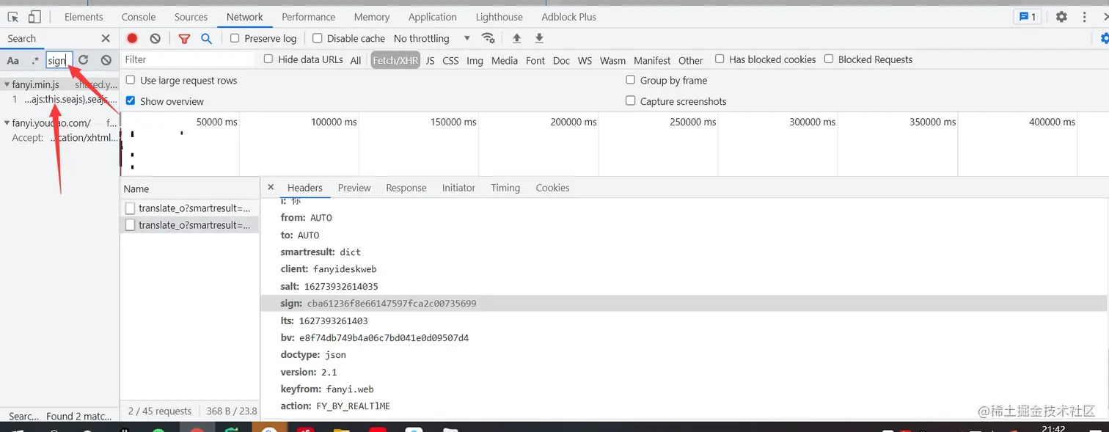Toggle the device toolbar icon
The width and height of the screenshot is (1109, 432).
(34, 17)
